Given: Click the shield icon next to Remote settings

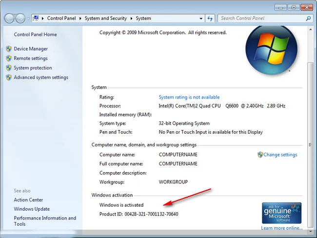Looking at the screenshot, I should coord(9,58).
